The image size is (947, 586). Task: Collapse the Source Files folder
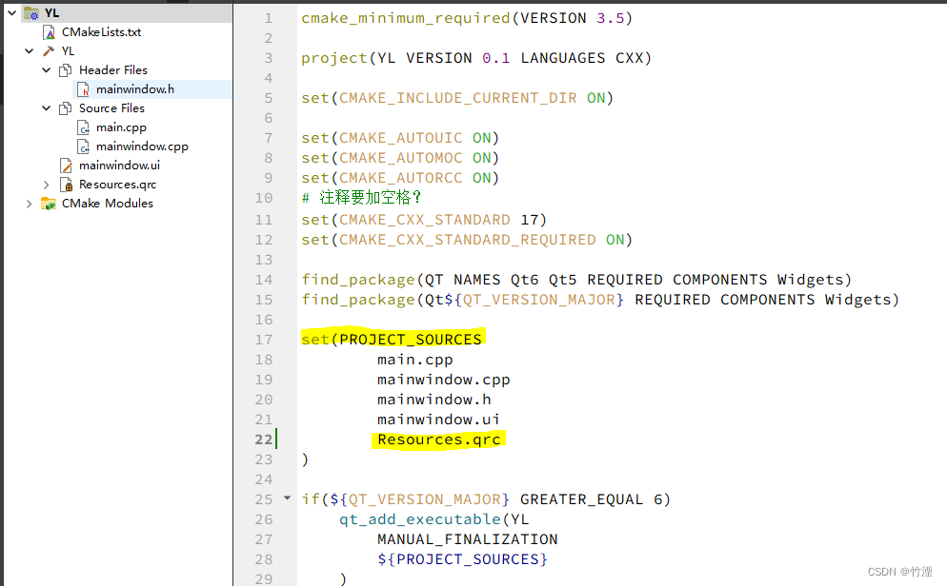coord(46,107)
